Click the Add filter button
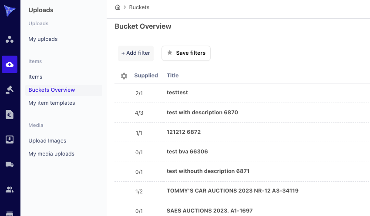 pyautogui.click(x=136, y=53)
